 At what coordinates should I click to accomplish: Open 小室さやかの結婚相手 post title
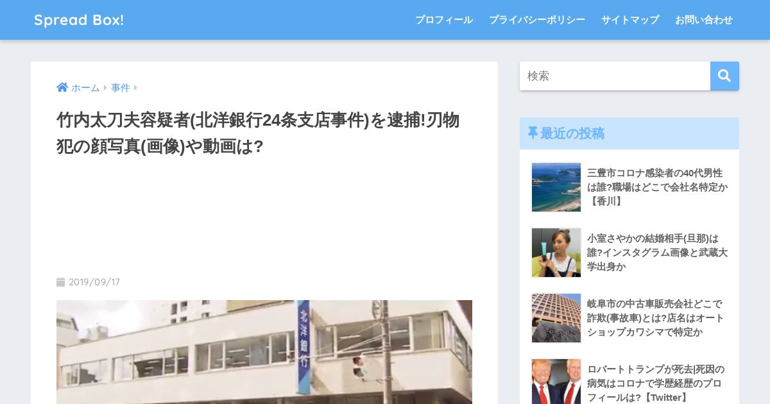[657, 252]
